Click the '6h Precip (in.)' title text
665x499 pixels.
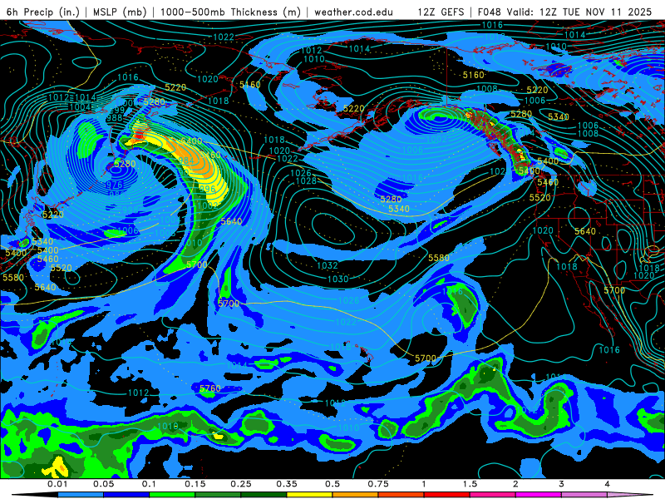43,12
